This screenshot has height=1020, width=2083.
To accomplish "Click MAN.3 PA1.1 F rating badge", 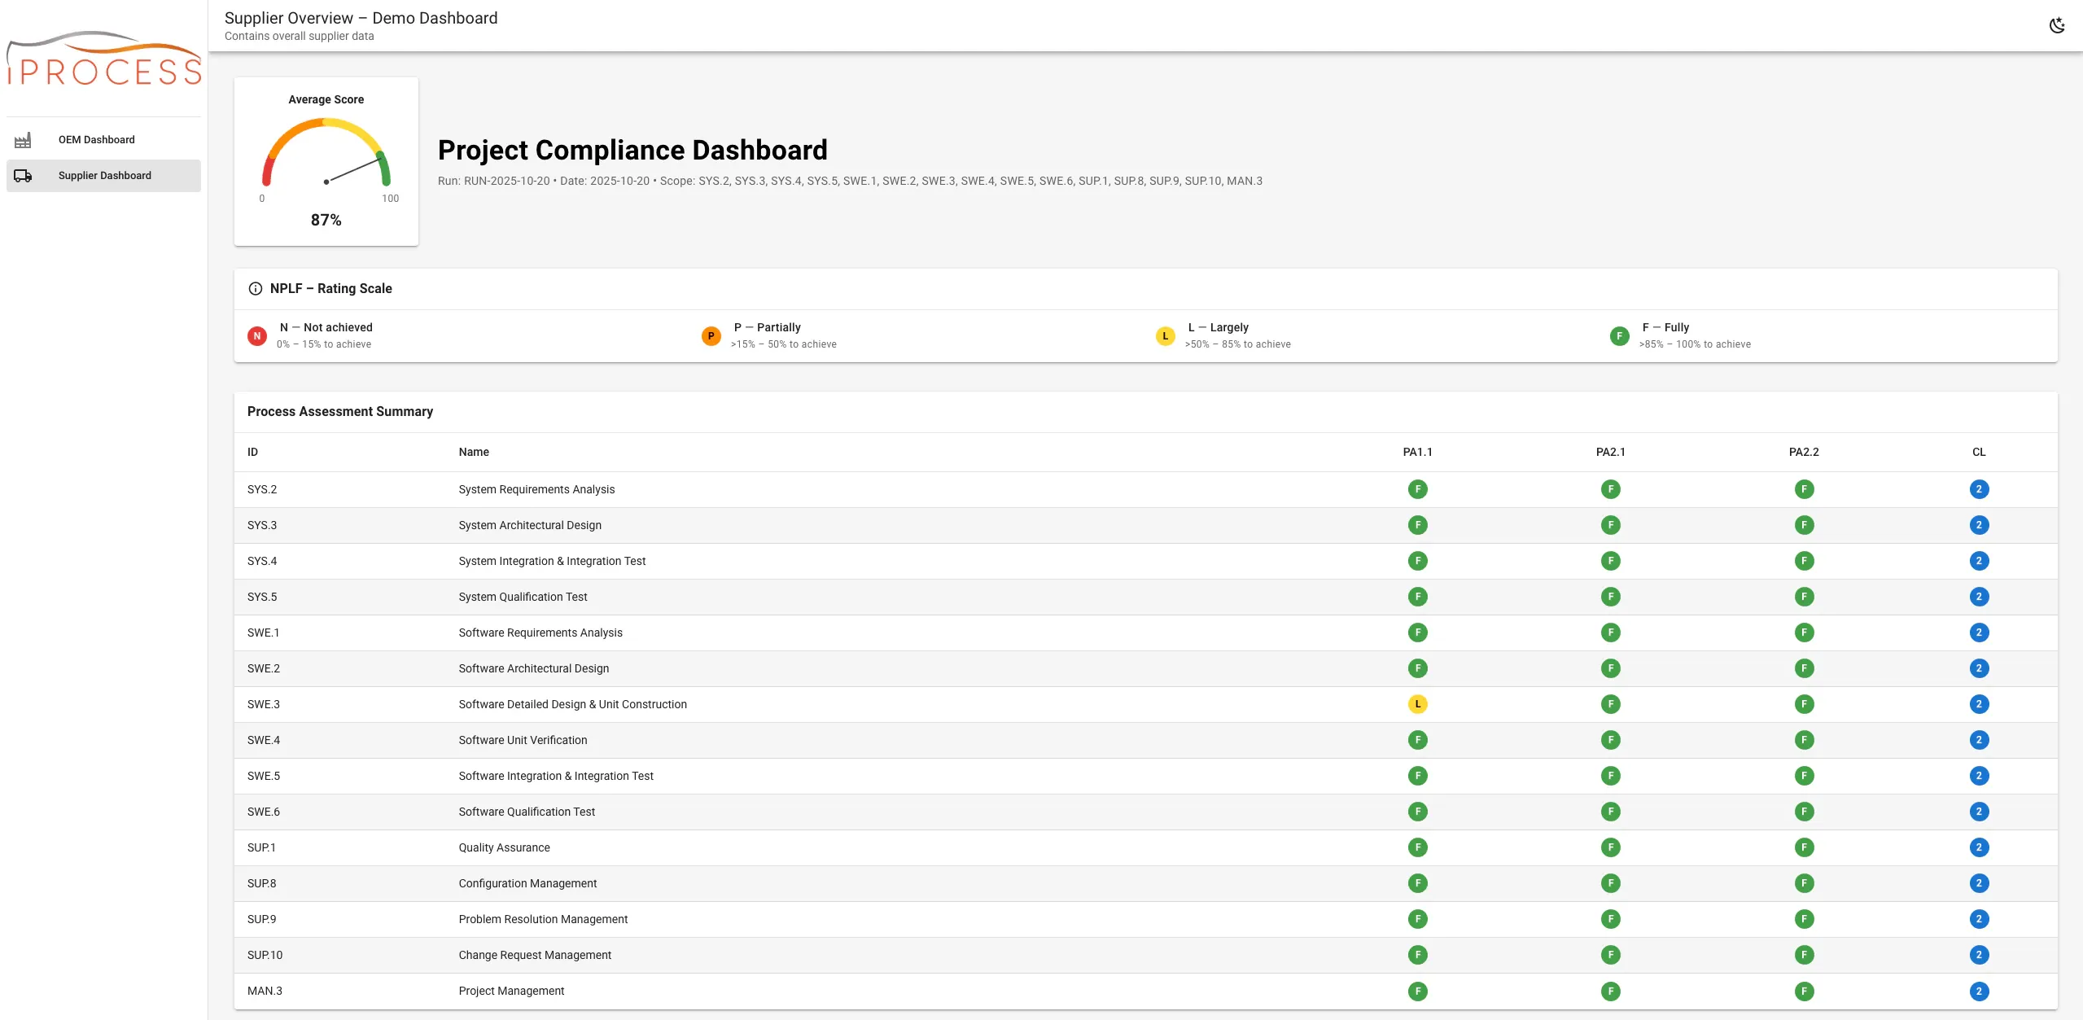I will click(1418, 992).
